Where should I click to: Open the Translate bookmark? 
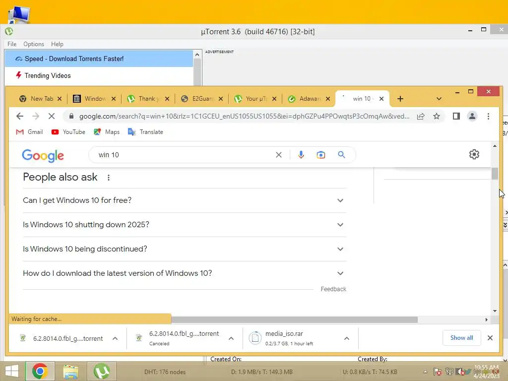click(x=145, y=132)
